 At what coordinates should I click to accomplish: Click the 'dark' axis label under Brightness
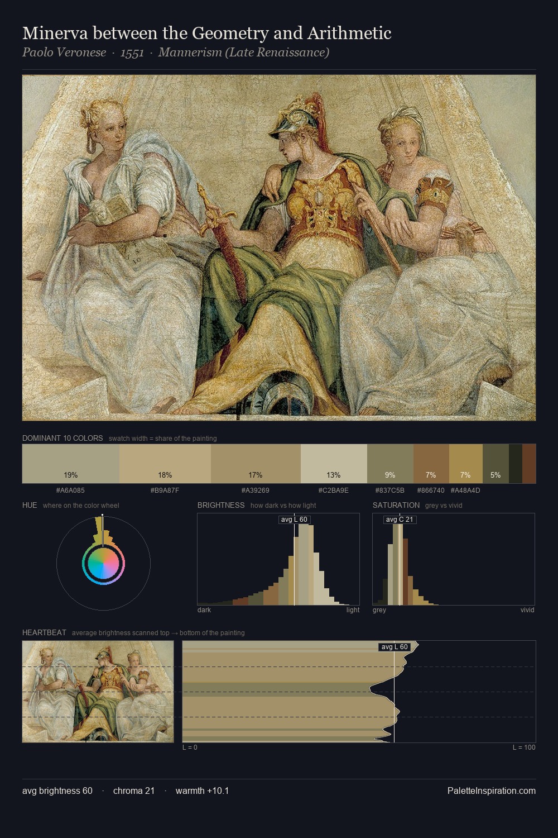click(x=204, y=610)
